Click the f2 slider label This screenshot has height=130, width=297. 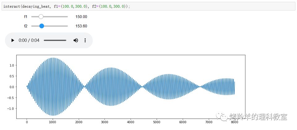(x=26, y=26)
